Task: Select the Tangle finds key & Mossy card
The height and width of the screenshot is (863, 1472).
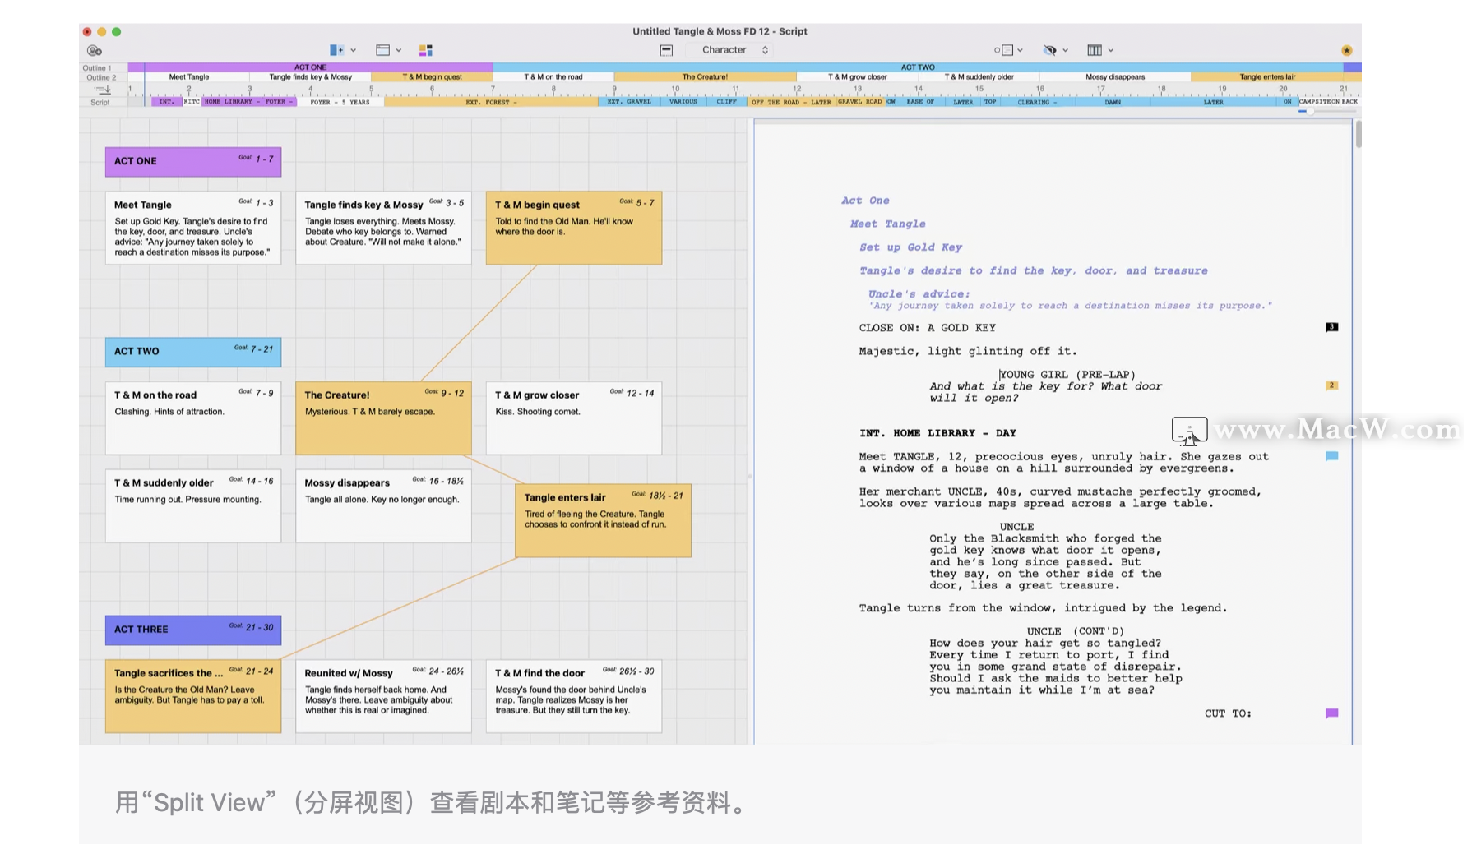Action: [x=383, y=228]
